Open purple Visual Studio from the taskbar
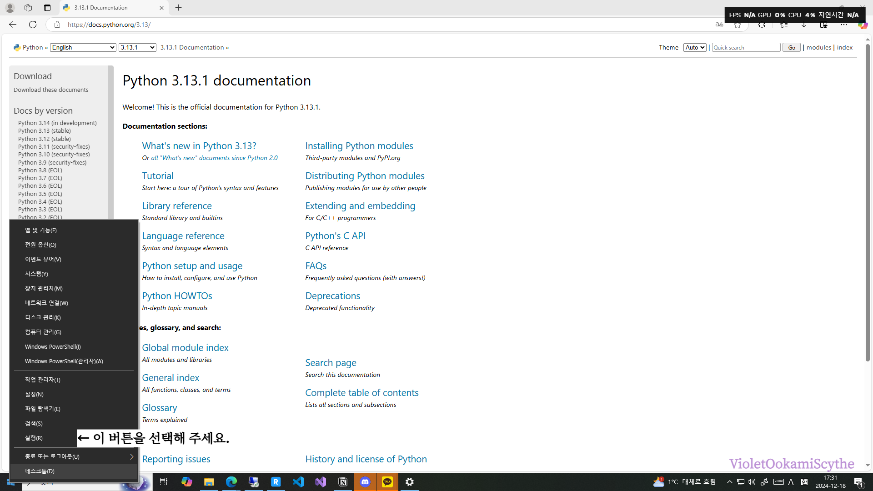The image size is (873, 491). coord(321,482)
